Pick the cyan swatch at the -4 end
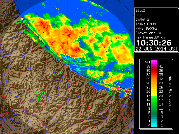 click(x=154, y=125)
